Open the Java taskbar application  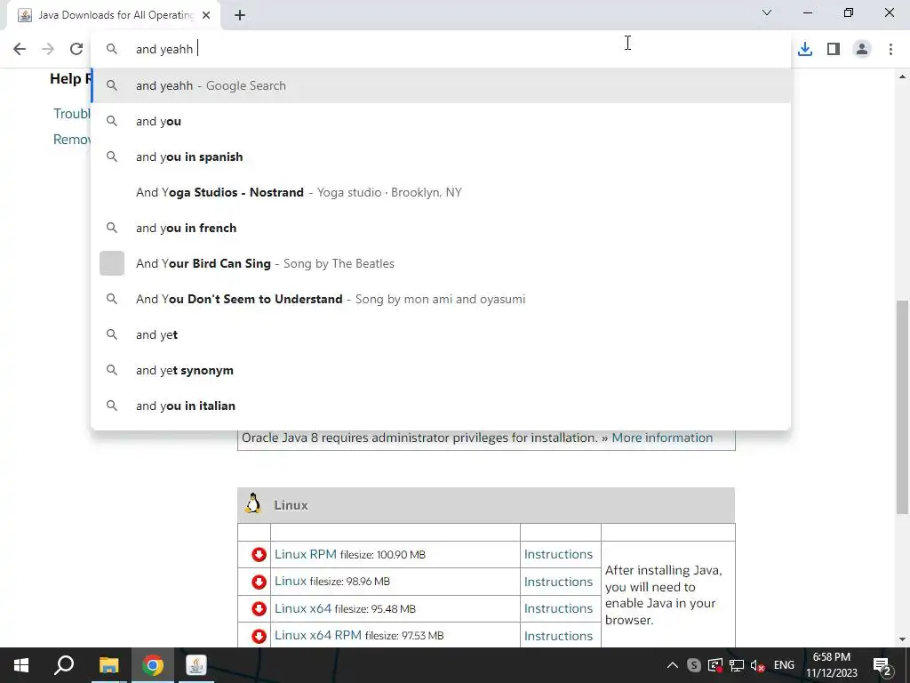[196, 665]
